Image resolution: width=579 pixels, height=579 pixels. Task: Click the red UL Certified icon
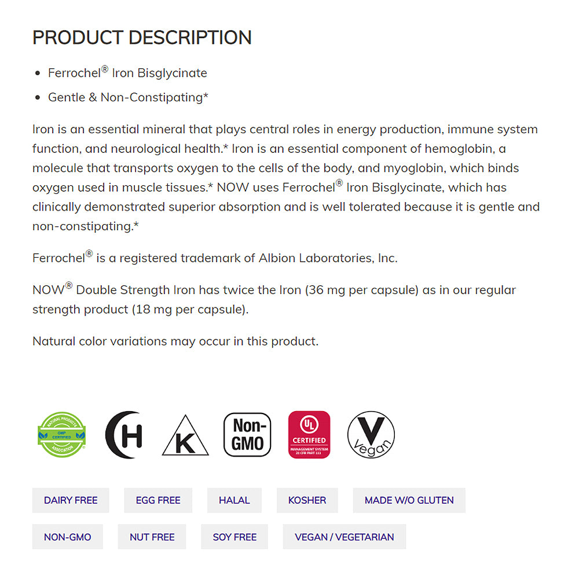pos(309,435)
